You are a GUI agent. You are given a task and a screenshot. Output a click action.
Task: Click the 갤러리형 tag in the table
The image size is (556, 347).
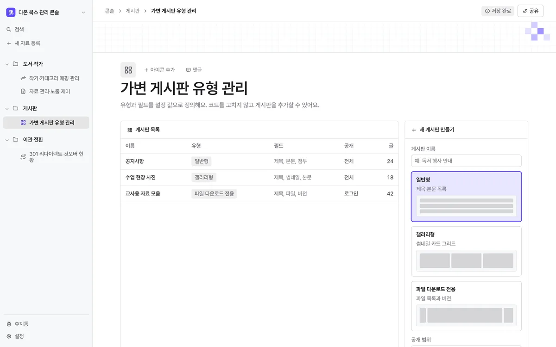tap(204, 178)
